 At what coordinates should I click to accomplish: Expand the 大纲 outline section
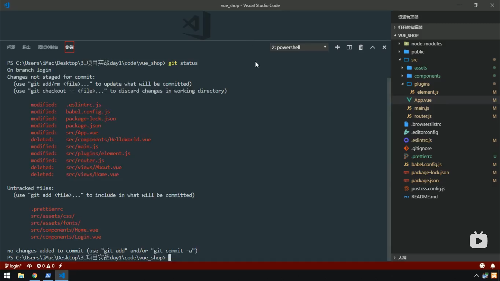coord(445,258)
